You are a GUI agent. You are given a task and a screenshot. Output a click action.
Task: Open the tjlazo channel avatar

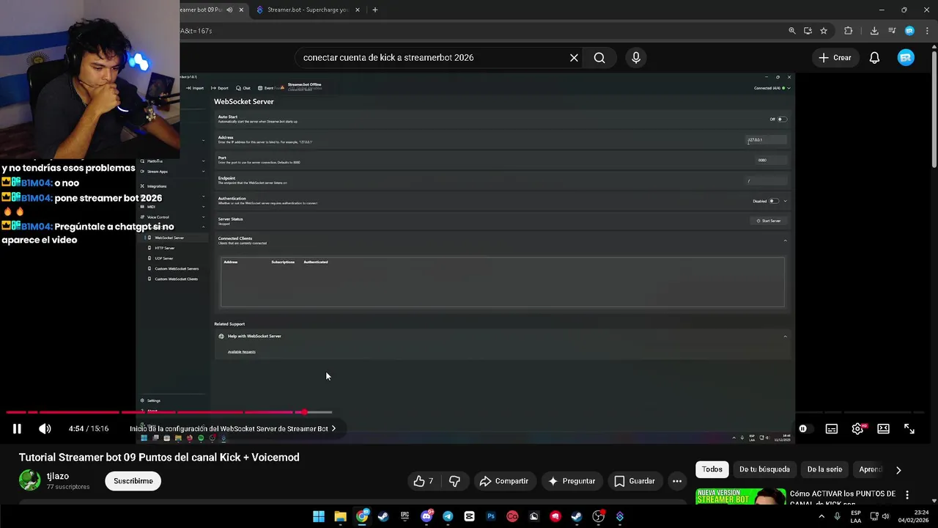tap(29, 480)
